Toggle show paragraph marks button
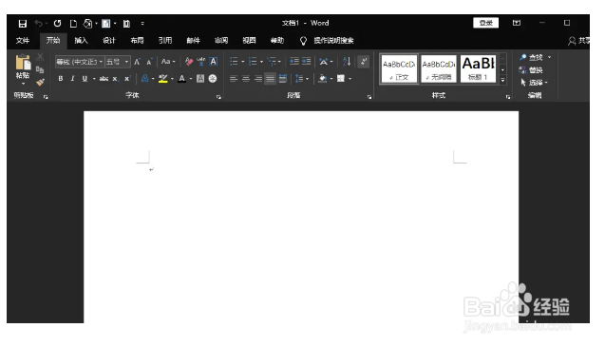The width and height of the screenshot is (605, 347). click(x=364, y=62)
